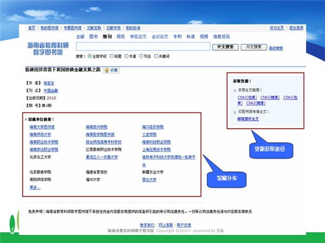Image resolution: width=325 pixels, height=243 pixels.
Task: Click the 江西服装职业技术学院 text entry
Action: point(103,150)
